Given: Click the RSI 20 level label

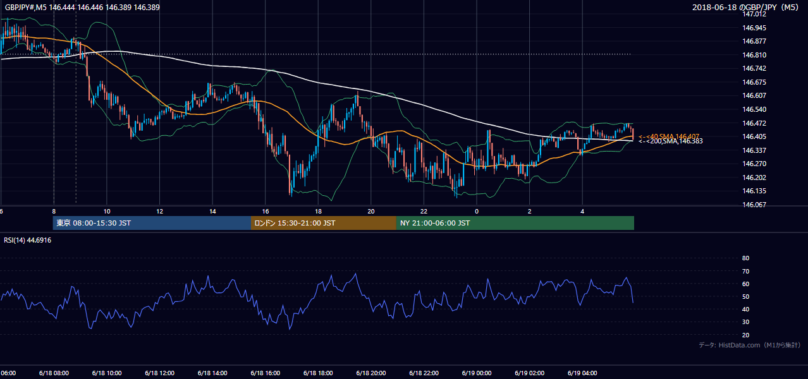Looking at the screenshot, I should tap(745, 335).
